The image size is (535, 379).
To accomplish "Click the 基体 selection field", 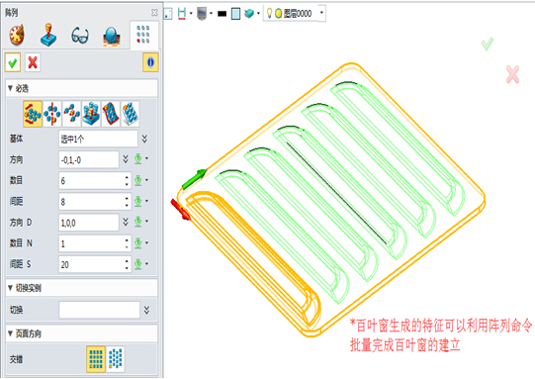I will (x=98, y=139).
